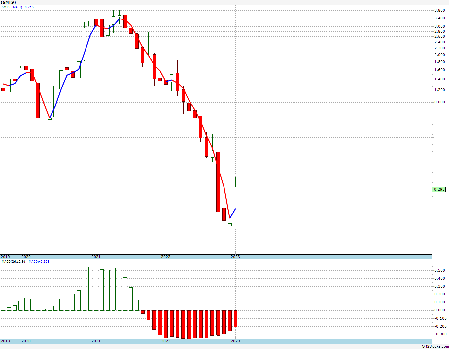Viewport: 449px width, 349px height.
Task: Select 2020 on the price chart time axis
Action: pyautogui.click(x=26, y=257)
